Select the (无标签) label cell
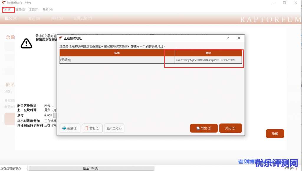Screen dimensions: 302x171 117,60
